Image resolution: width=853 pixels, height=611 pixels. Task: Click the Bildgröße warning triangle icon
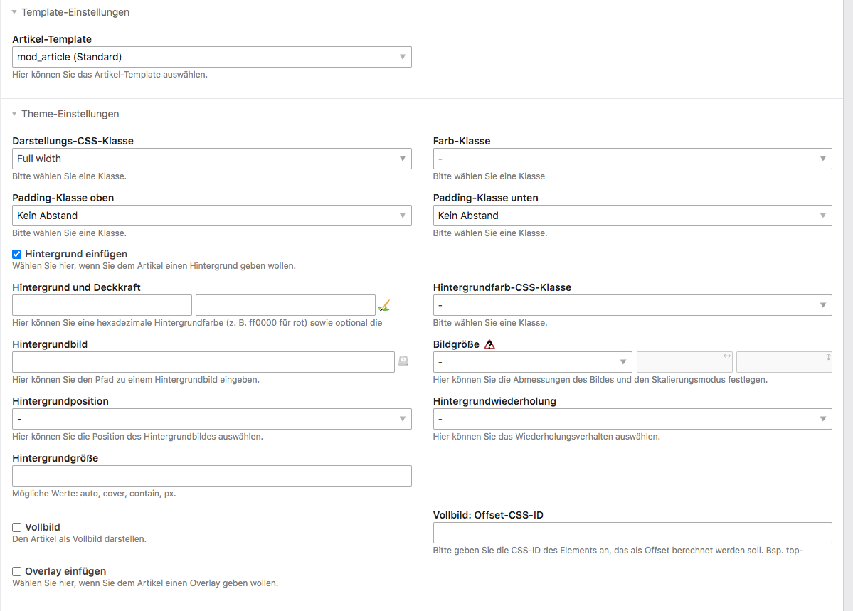489,344
